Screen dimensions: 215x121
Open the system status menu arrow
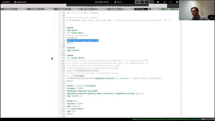point(172,2)
